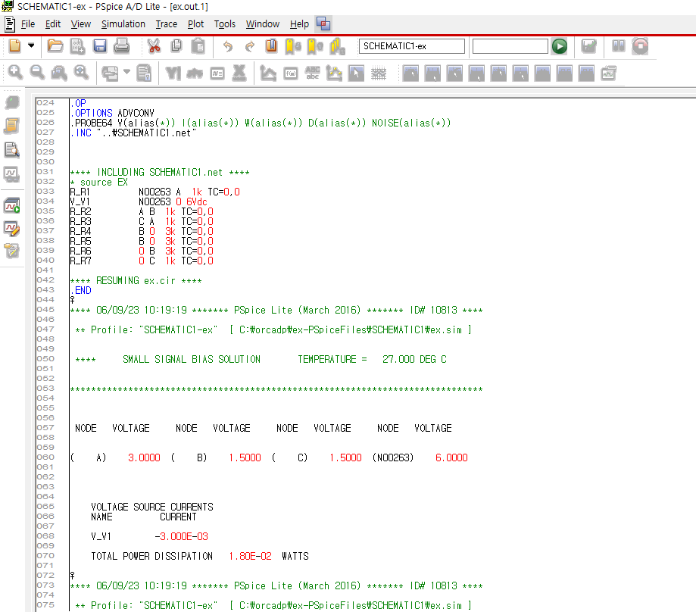Click the Append file icon
The height and width of the screenshot is (612, 696).
[x=78, y=45]
